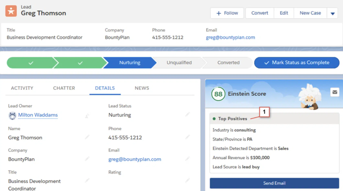343x191 pixels.
Task: Click Business Development Coordinator title in header
Action: click(44, 37)
